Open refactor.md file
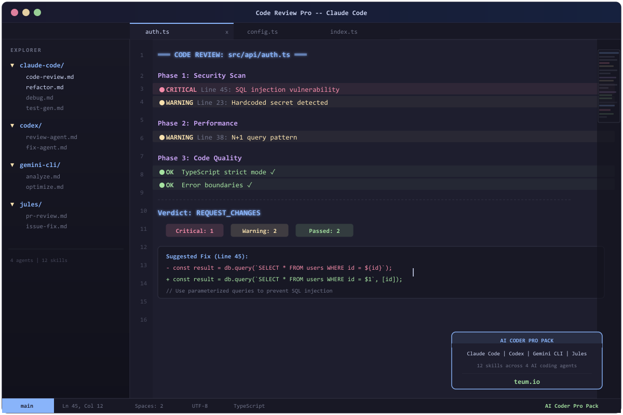This screenshot has width=623, height=415. click(x=45, y=87)
